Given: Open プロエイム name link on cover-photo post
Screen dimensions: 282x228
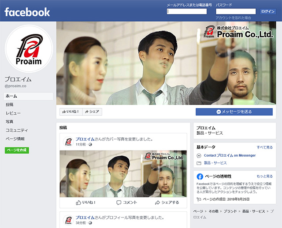Looking at the screenshot, I should pos(85,139).
